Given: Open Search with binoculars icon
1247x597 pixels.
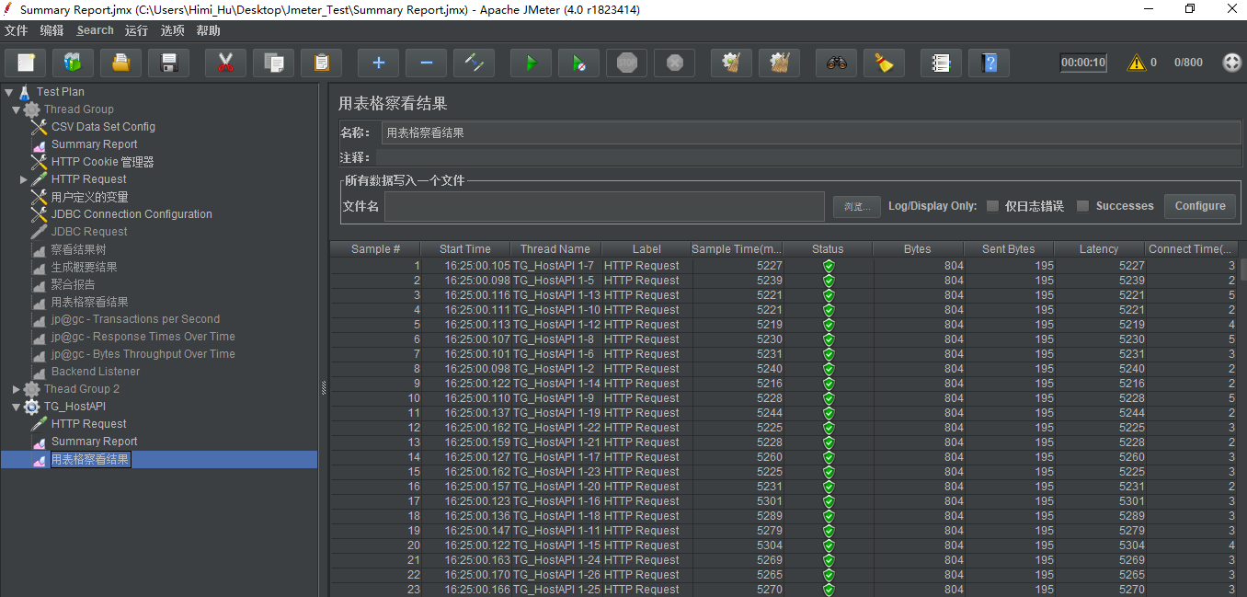Looking at the screenshot, I should click(x=836, y=63).
